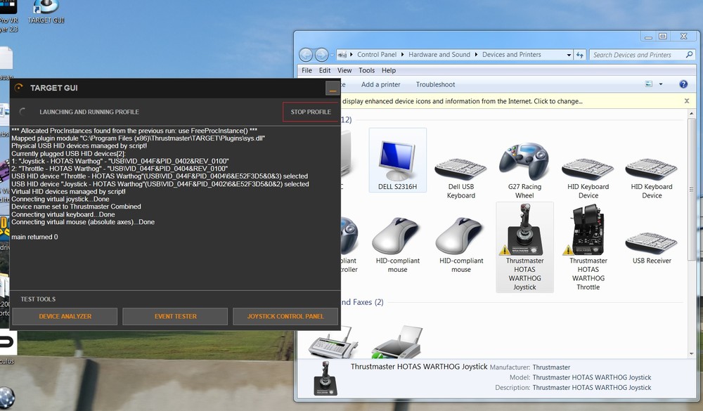This screenshot has width=703, height=411.
Task: Select the Dell USB Keyboard device
Action: [x=461, y=178]
